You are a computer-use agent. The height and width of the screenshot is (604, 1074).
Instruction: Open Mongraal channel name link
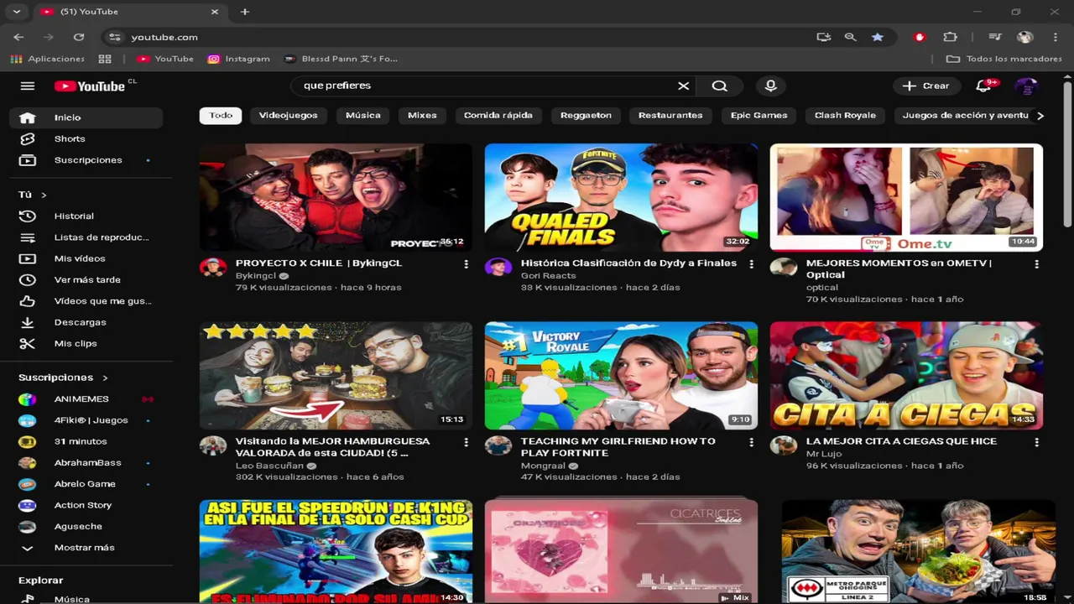pyautogui.click(x=543, y=466)
